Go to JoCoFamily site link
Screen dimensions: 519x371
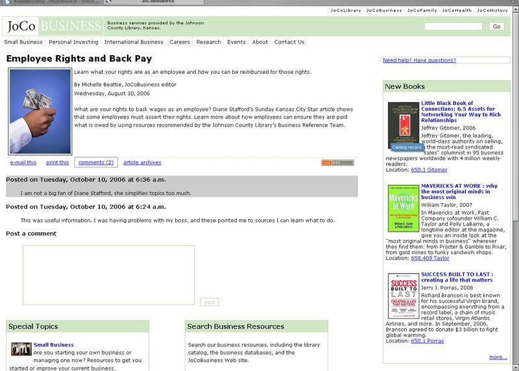pos(422,10)
